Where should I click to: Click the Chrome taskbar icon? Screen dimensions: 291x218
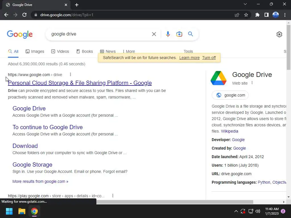click(34, 211)
